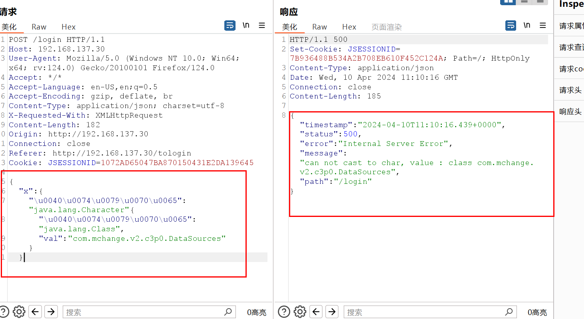The image size is (584, 319).
Task: Go to previous response search match
Action: pyautogui.click(x=316, y=311)
